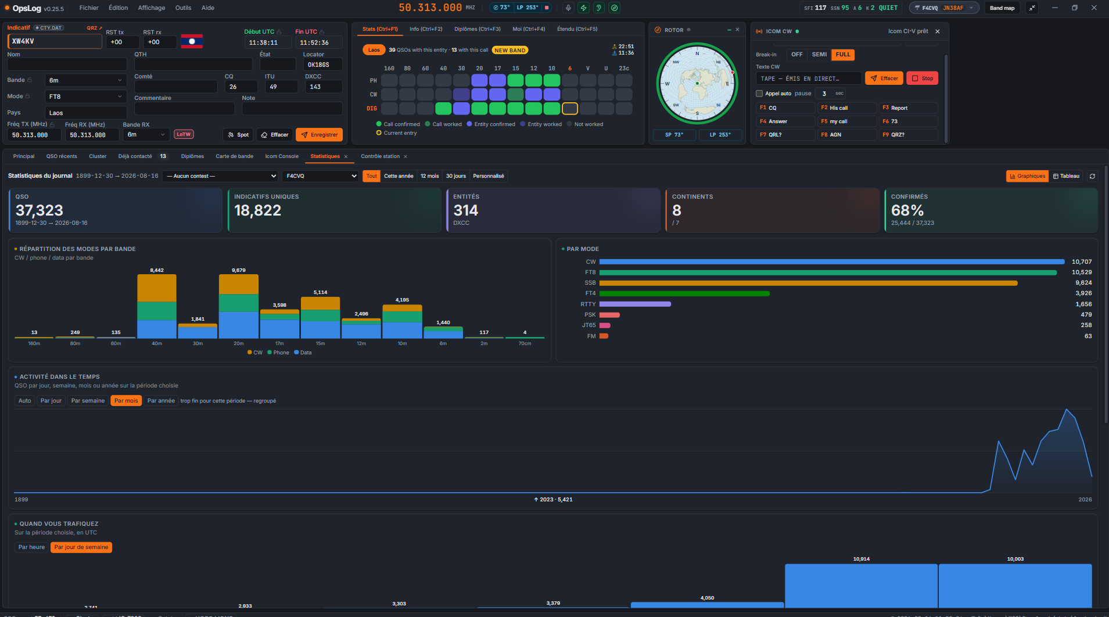Open the Bande dropdown showing 6m
The width and height of the screenshot is (1109, 617).
tap(85, 80)
